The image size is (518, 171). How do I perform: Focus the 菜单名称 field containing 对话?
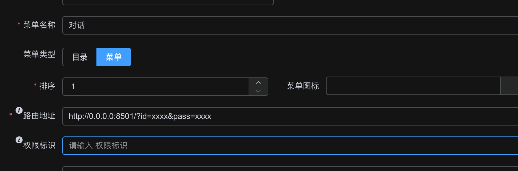tap(290, 25)
